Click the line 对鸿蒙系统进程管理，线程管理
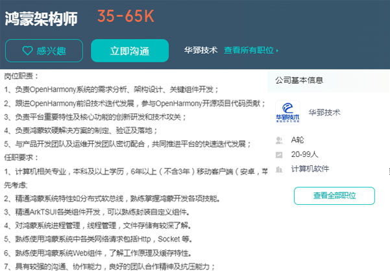This screenshot has height=271, width=390. 98,226
